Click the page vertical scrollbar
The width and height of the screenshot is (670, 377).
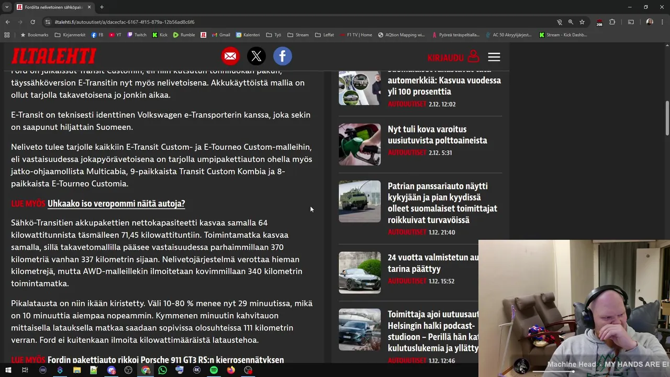pos(667,119)
